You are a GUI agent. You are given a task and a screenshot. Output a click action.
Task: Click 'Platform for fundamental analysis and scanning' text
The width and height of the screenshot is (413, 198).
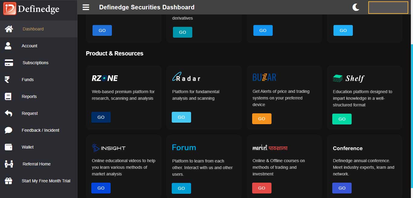tap(196, 95)
